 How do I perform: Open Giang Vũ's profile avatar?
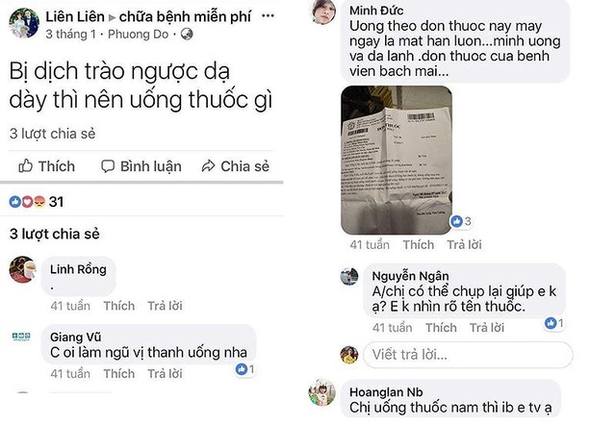click(21, 337)
